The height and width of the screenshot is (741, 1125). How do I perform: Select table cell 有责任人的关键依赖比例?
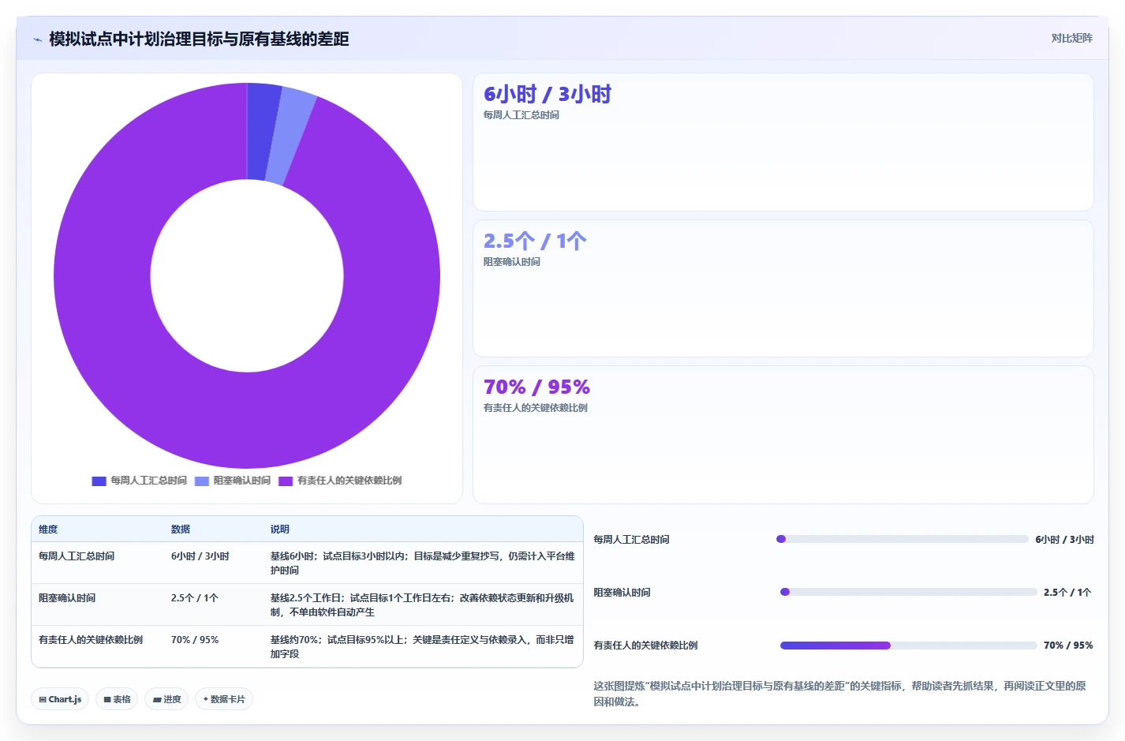point(91,640)
